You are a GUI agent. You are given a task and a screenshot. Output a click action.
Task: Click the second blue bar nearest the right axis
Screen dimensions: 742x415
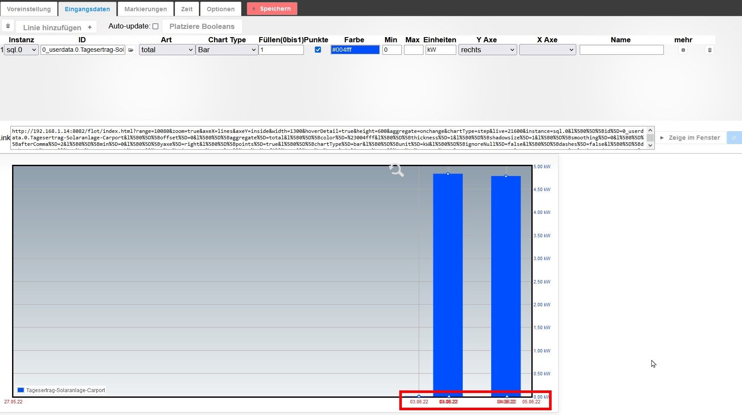(x=506, y=286)
